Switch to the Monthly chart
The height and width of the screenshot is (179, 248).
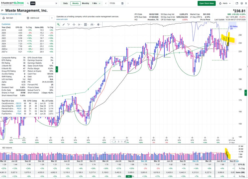coord(85,3)
